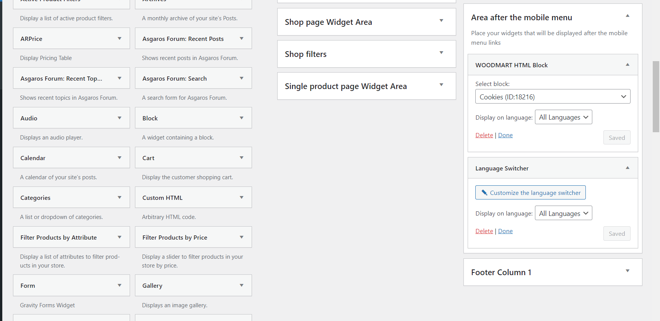Collapse Area after the mobile menu panel
Image resolution: width=660 pixels, height=321 pixels.
(627, 16)
